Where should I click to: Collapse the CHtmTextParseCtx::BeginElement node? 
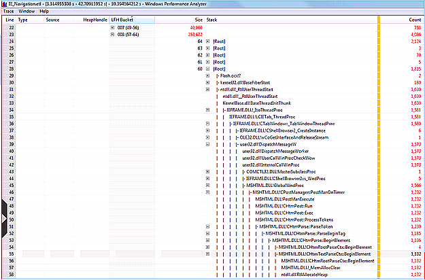click(x=207, y=254)
